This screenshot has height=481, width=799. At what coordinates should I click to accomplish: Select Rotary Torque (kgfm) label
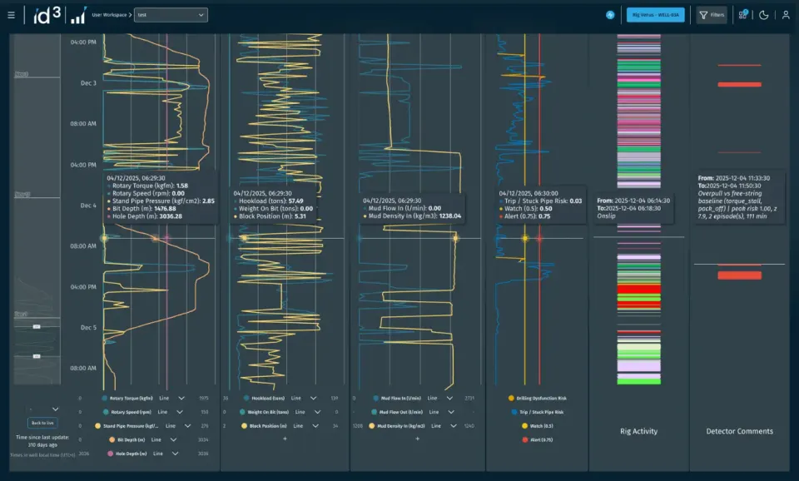(131, 399)
